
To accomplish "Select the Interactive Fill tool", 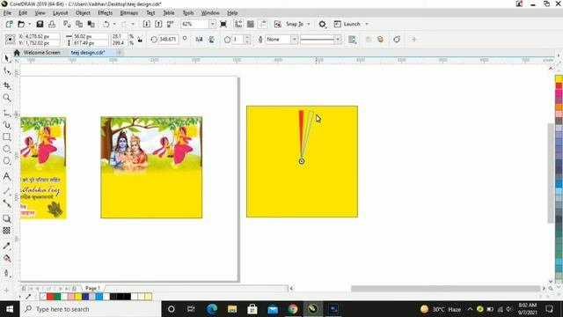I will 6,258.
